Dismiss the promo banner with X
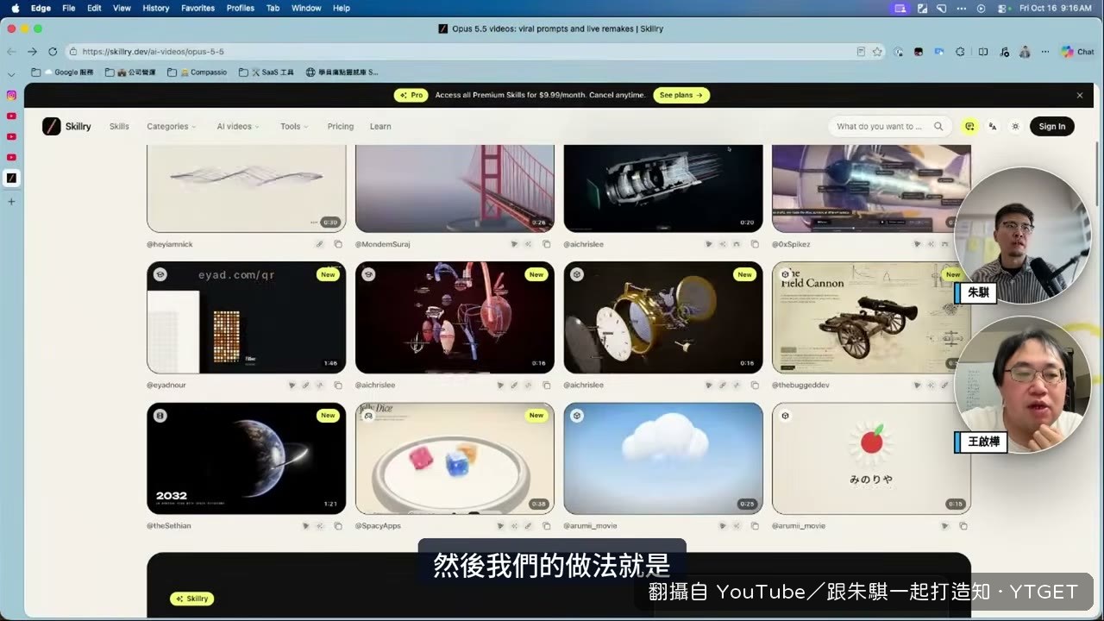The width and height of the screenshot is (1104, 621). tap(1079, 95)
